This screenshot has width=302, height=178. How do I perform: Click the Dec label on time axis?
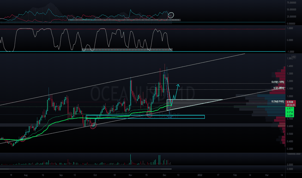pyautogui.click(x=165, y=175)
